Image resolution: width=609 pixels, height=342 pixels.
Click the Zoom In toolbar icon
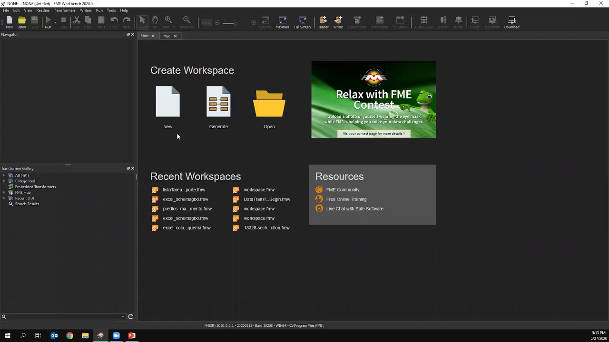tap(168, 22)
